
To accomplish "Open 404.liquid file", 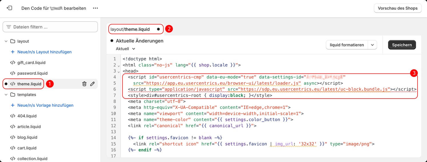I will (27, 116).
